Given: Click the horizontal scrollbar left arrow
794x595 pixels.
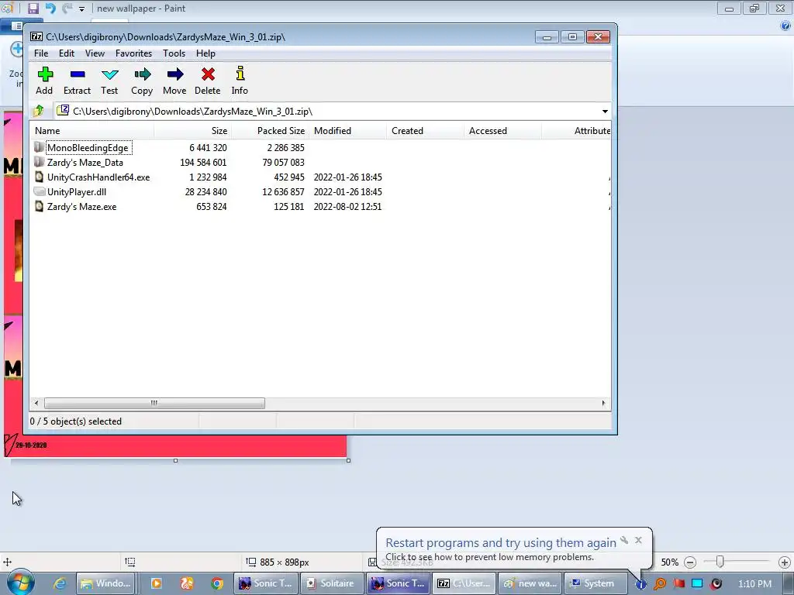Looking at the screenshot, I should coord(36,403).
